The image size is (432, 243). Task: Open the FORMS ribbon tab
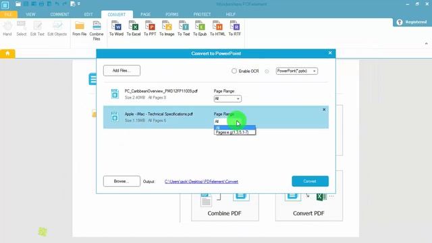point(172,14)
